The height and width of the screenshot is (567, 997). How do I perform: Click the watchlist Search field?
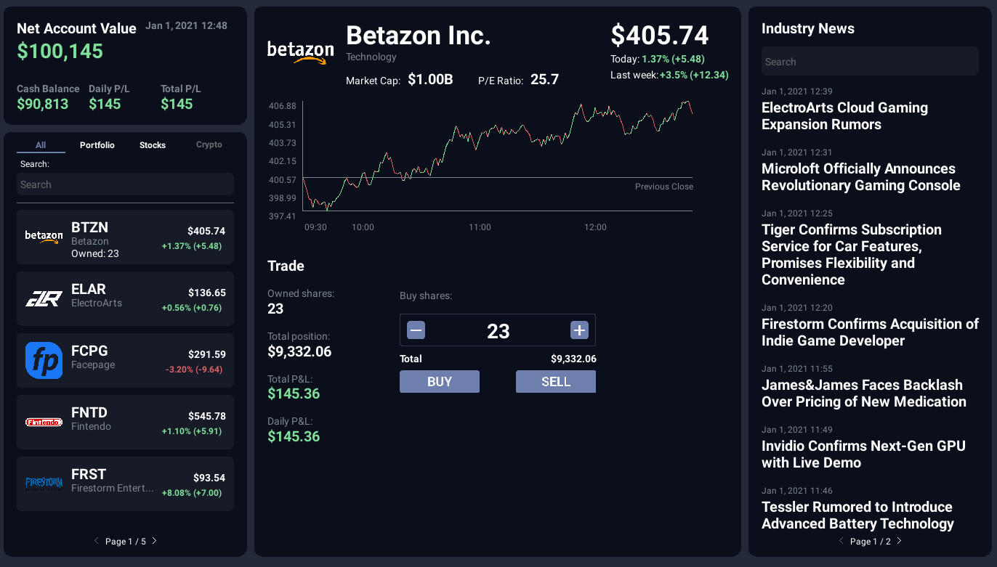(124, 184)
